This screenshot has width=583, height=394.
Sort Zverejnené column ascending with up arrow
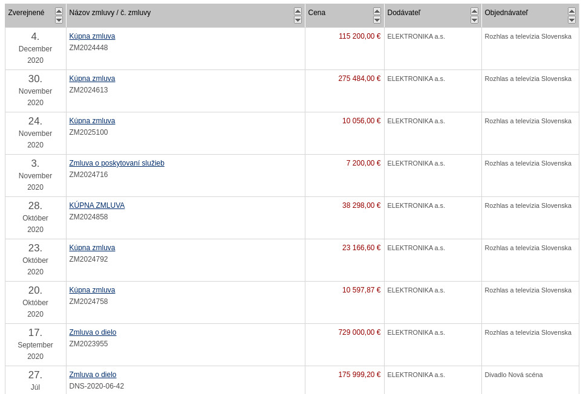tap(59, 11)
